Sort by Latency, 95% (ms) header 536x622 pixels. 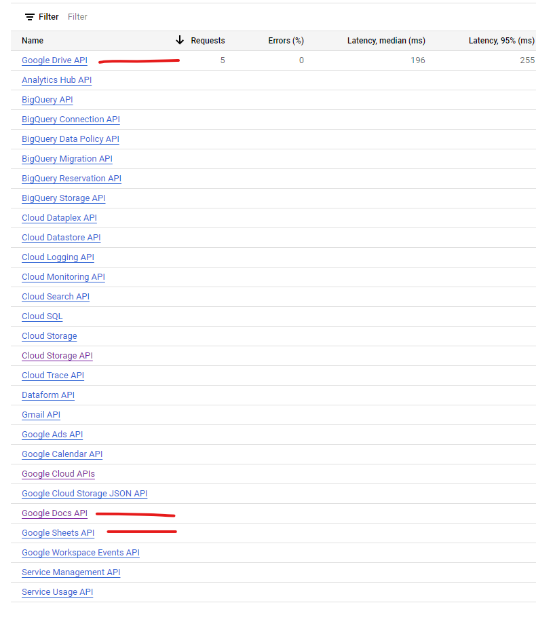pos(501,41)
